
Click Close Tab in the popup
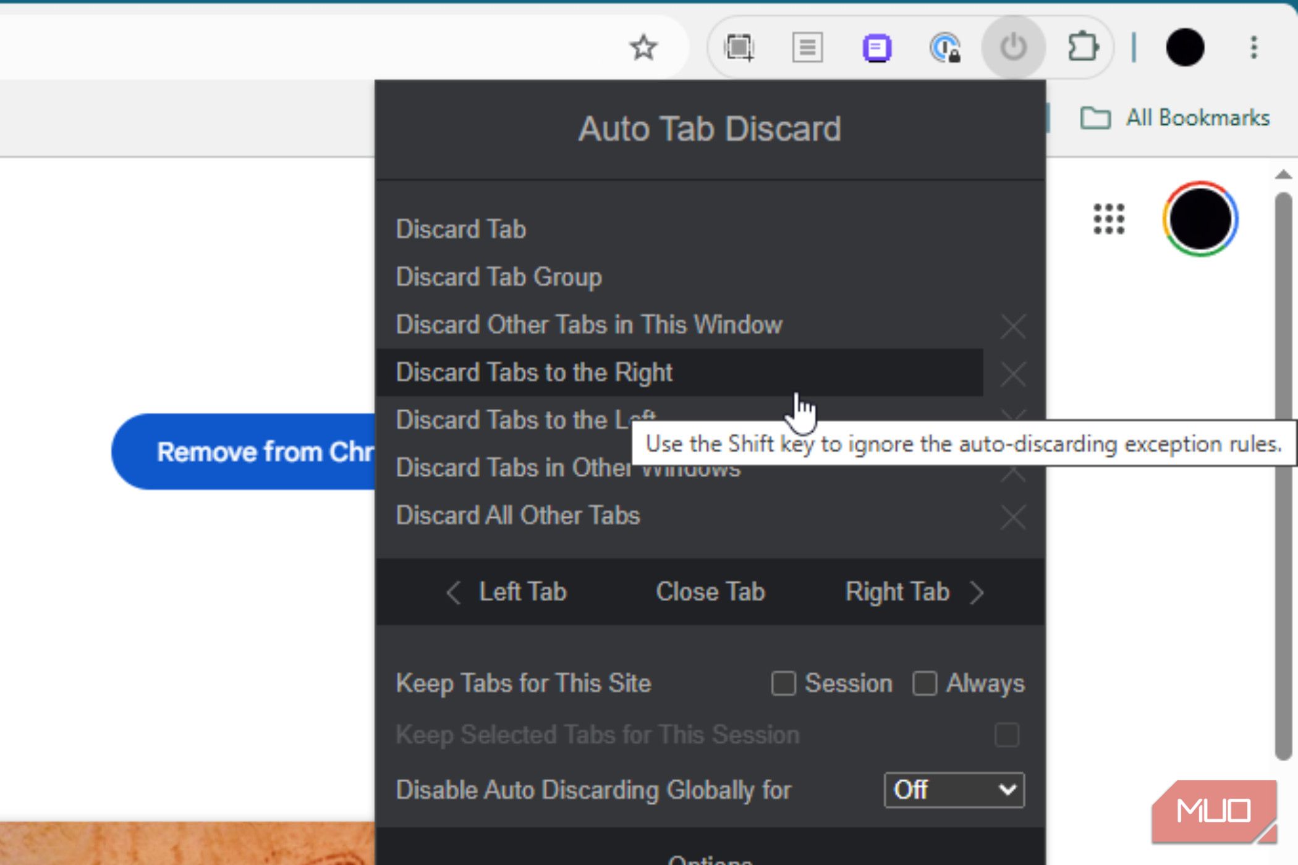pyautogui.click(x=710, y=592)
